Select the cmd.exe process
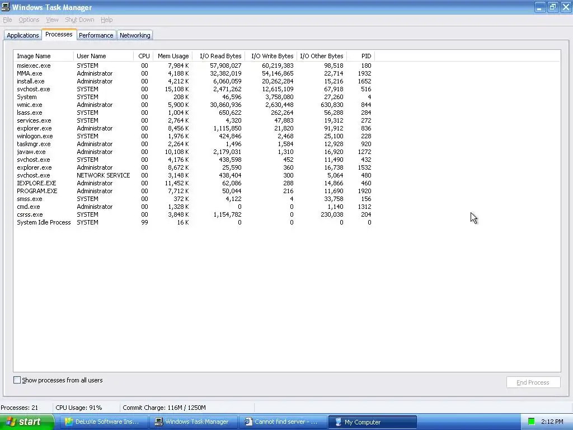Screen dimensions: 573x430 pyautogui.click(x=194, y=207)
